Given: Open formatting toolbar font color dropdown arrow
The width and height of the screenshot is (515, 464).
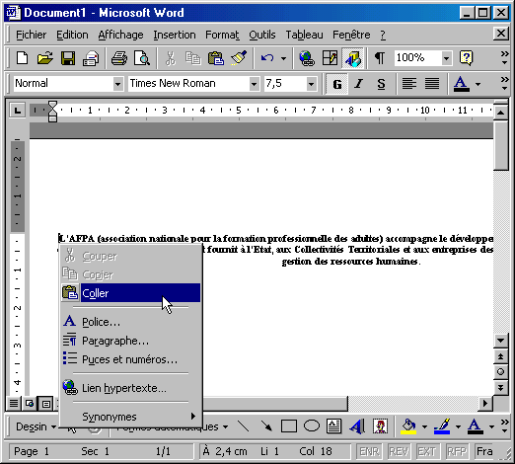Looking at the screenshot, I should click(478, 84).
